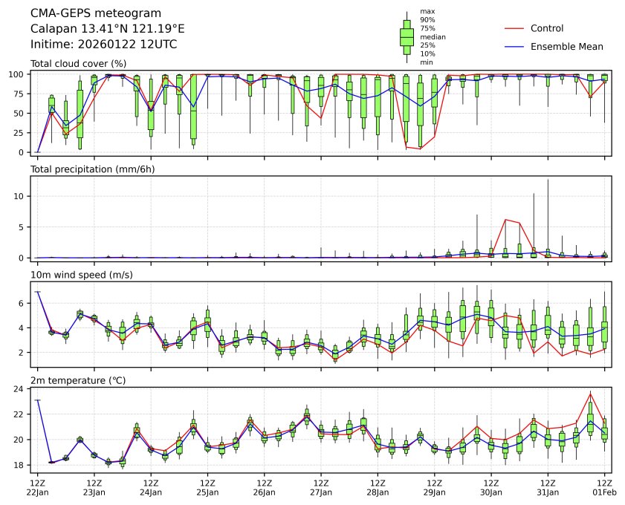Click the 12Z 22Jan x-axis label

click(37, 486)
